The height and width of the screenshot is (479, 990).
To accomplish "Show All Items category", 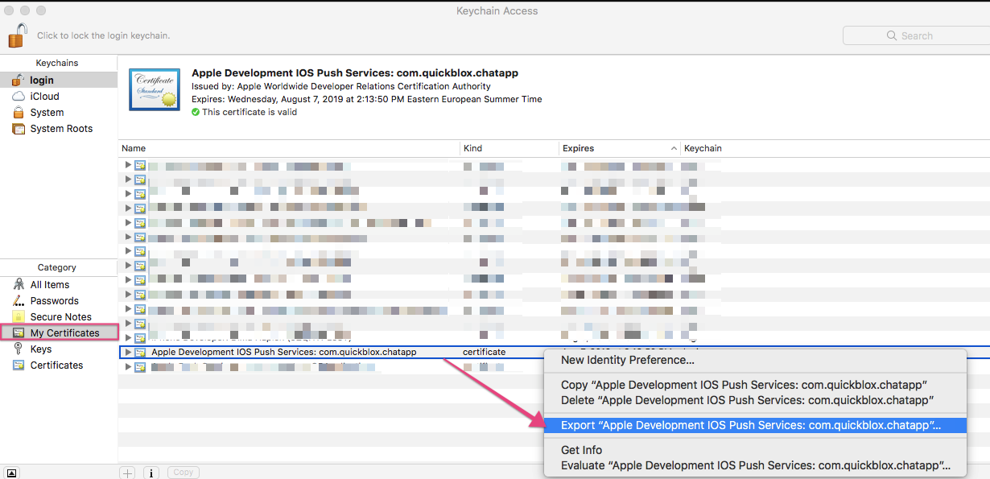I will pyautogui.click(x=58, y=284).
